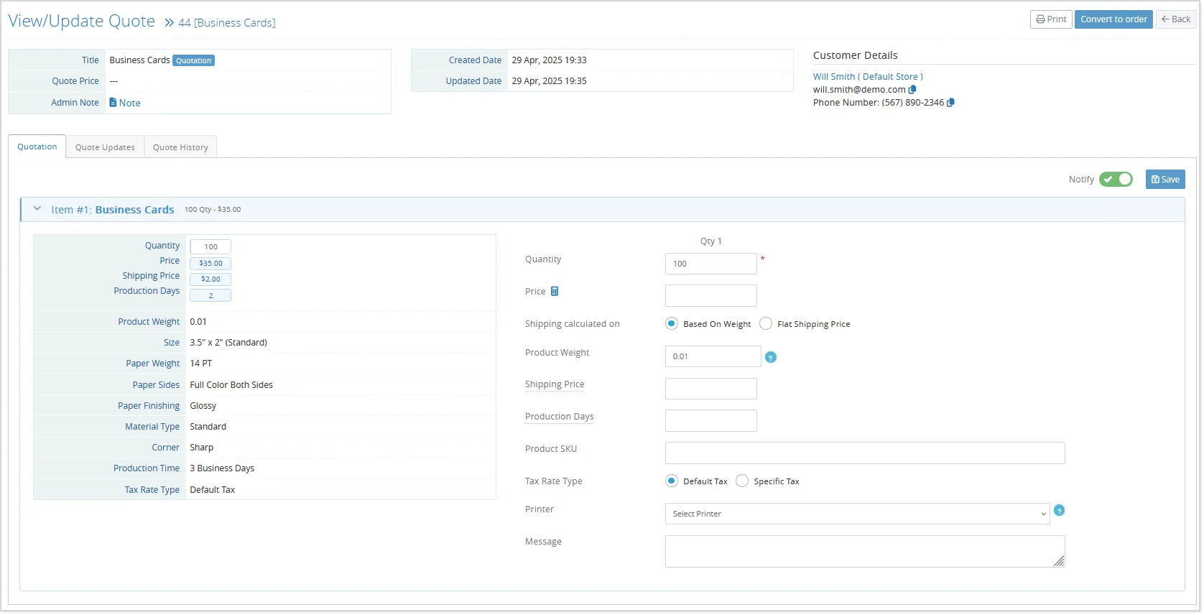Viewport: 1204px width, 615px height.
Task: Click the '3 Business Days' value
Action: (x=222, y=468)
